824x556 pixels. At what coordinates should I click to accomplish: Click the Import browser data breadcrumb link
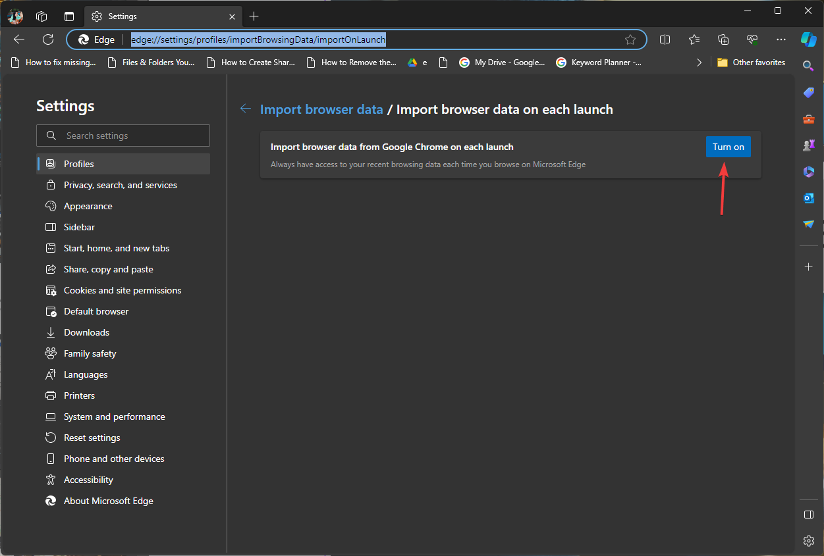point(321,109)
